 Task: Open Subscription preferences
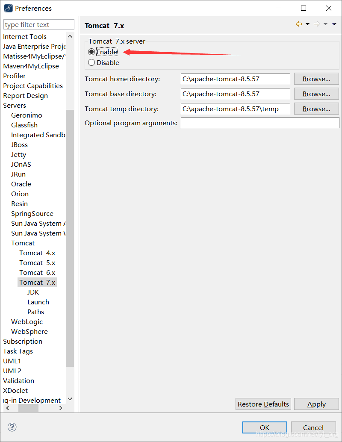23,342
